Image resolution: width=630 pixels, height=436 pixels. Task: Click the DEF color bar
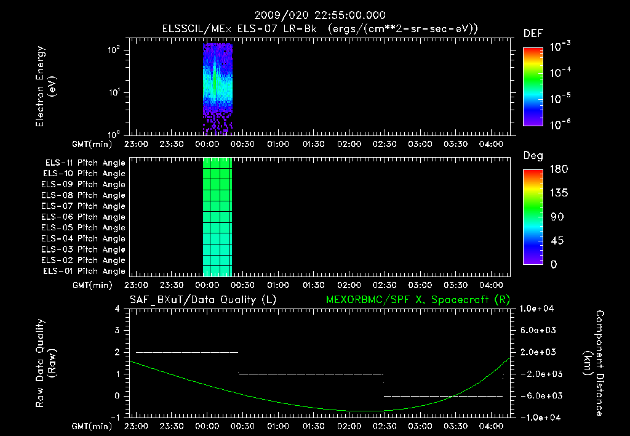coord(533,86)
